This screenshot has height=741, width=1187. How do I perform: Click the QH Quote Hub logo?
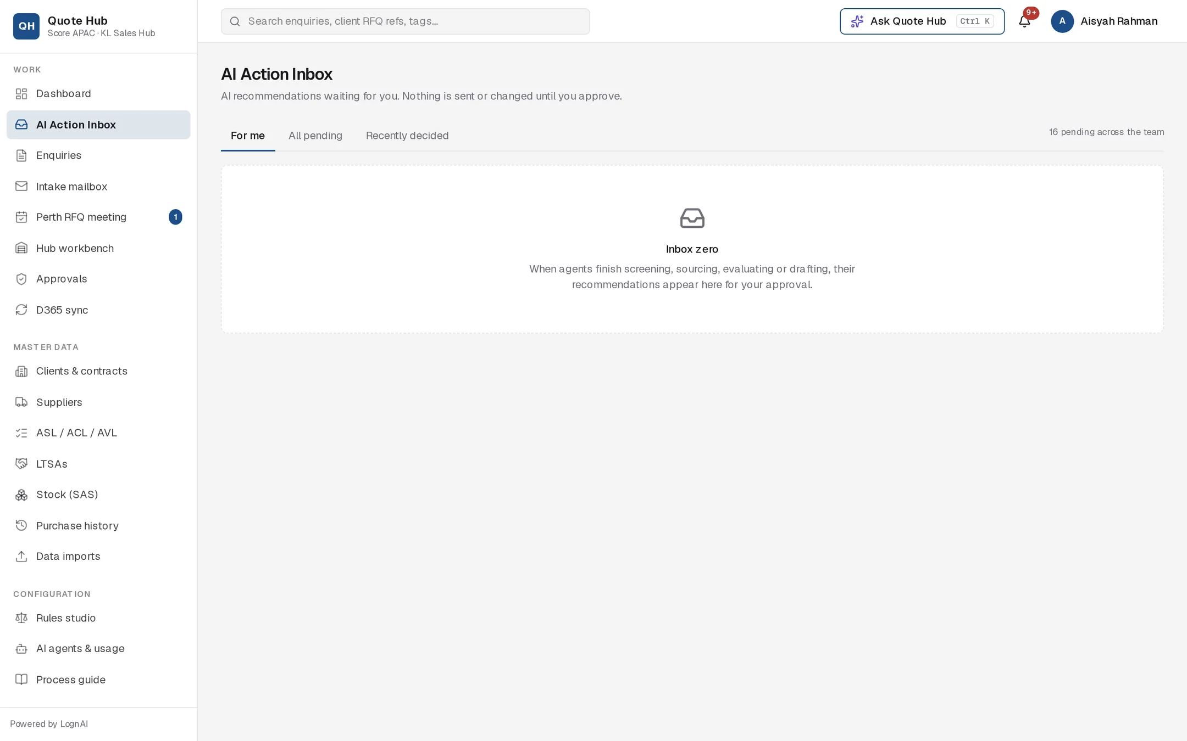pyautogui.click(x=26, y=26)
